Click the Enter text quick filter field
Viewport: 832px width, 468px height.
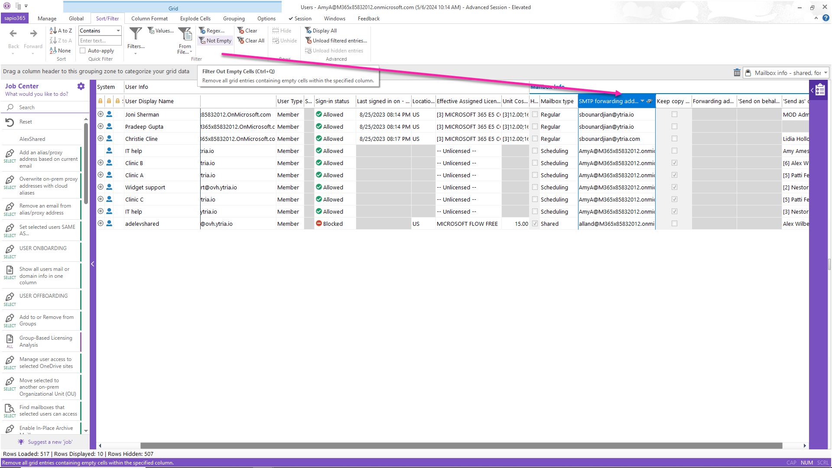[x=100, y=41]
